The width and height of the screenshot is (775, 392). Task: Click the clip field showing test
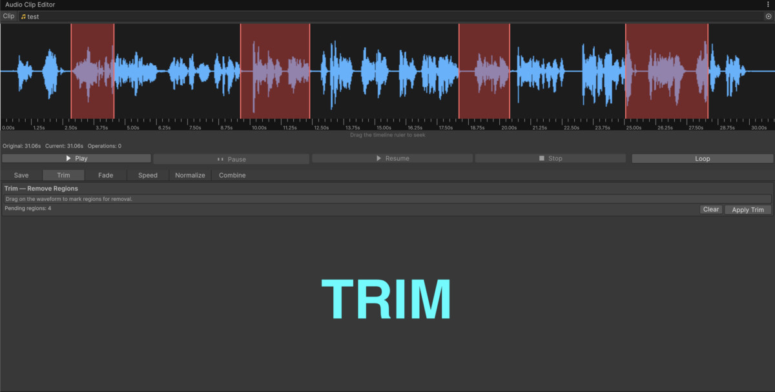[395, 16]
